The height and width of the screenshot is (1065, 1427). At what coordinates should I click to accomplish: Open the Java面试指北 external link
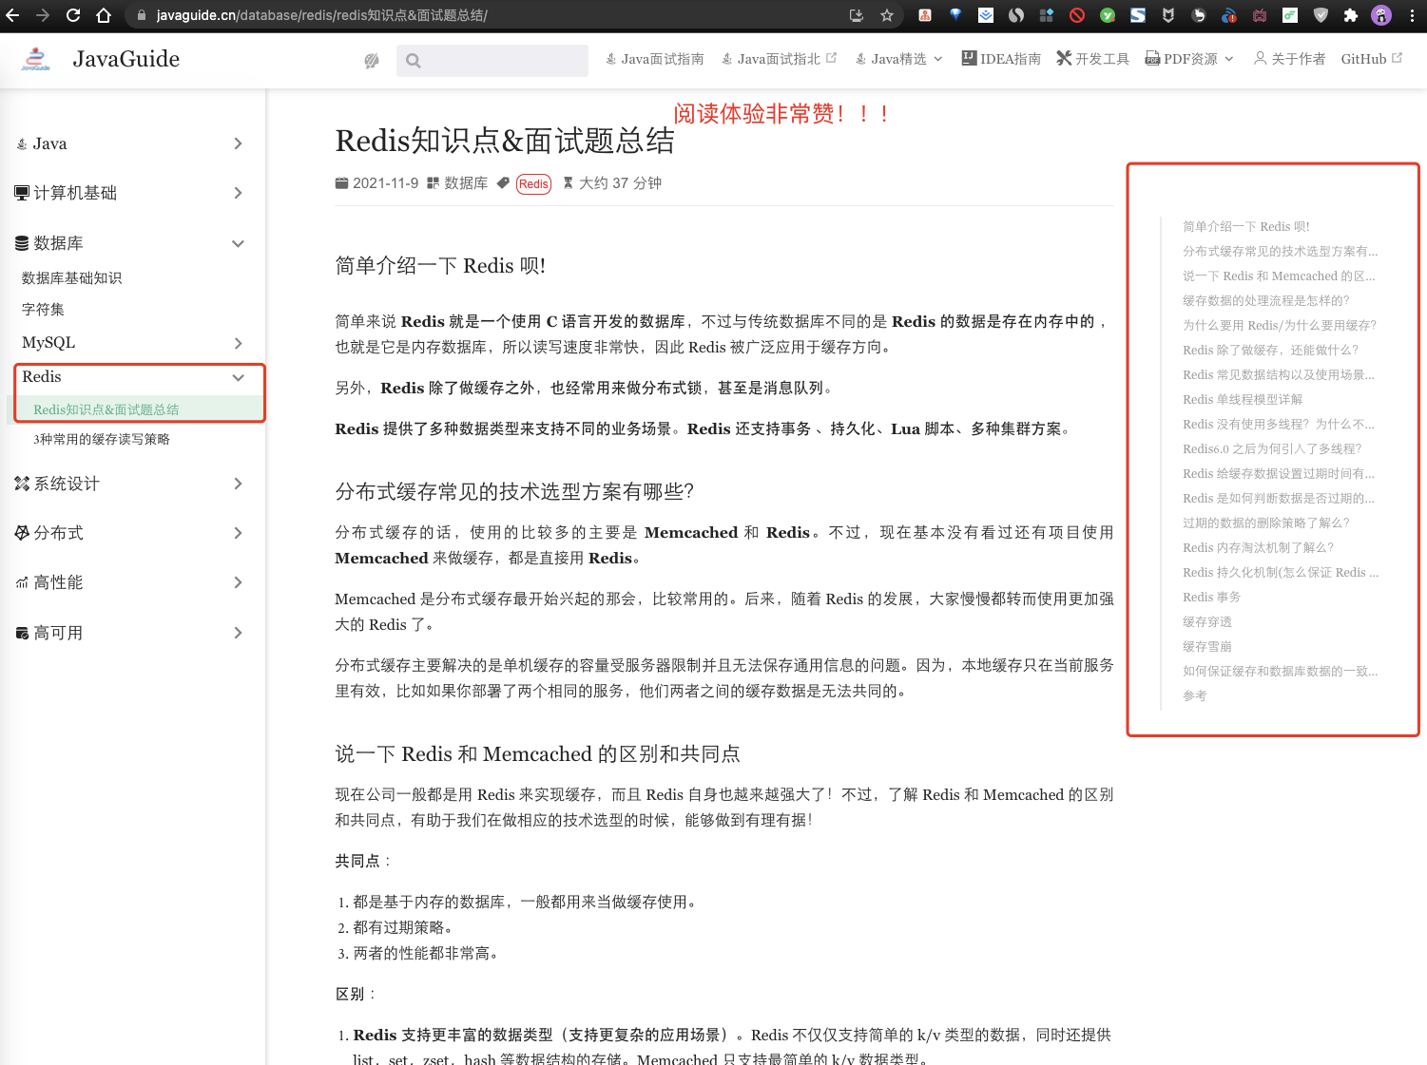tap(780, 59)
